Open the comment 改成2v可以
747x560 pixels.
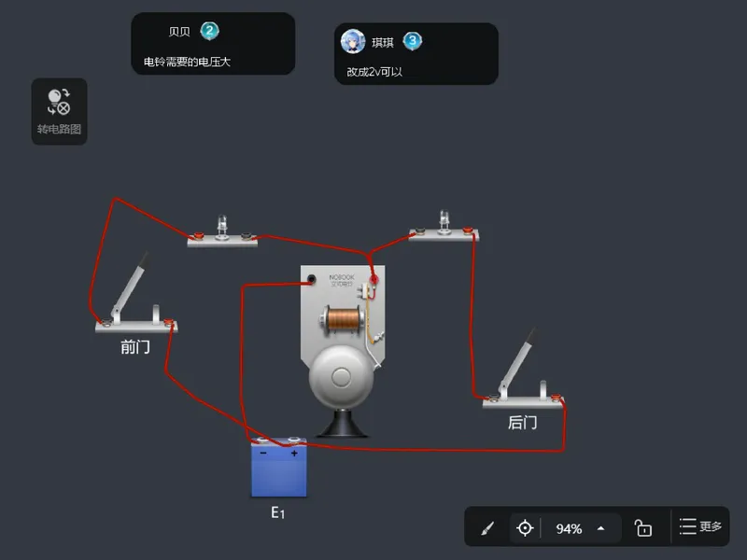click(374, 72)
